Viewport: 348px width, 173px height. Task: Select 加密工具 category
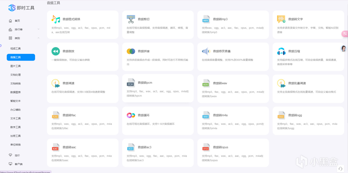pos(15,136)
